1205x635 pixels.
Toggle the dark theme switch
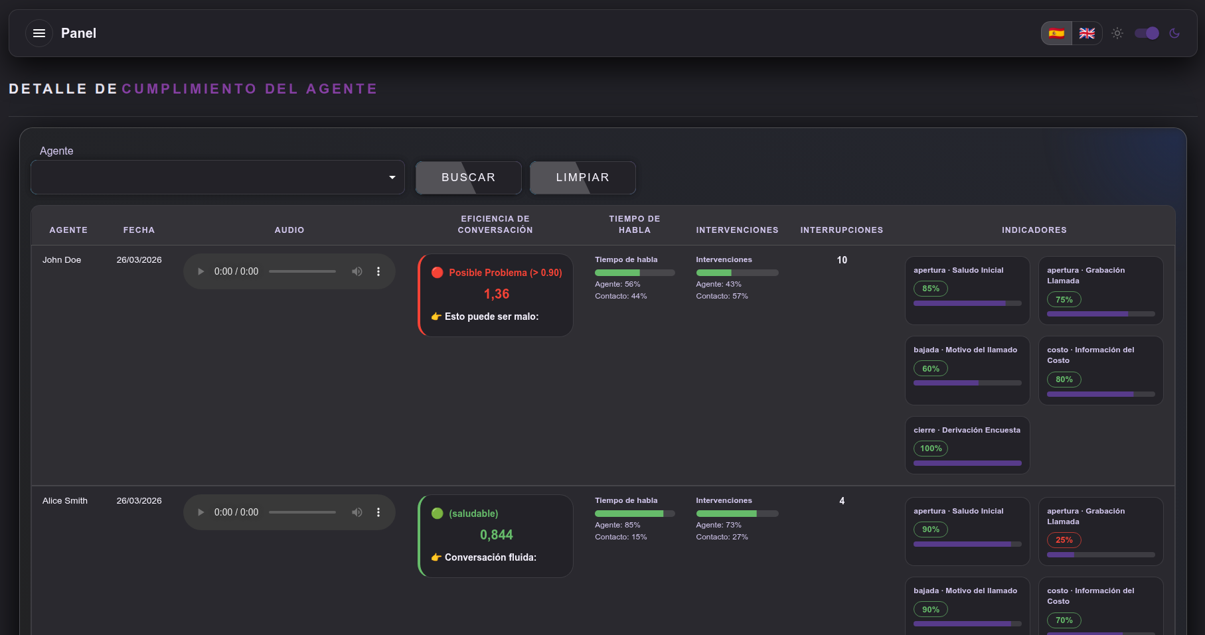[1147, 33]
